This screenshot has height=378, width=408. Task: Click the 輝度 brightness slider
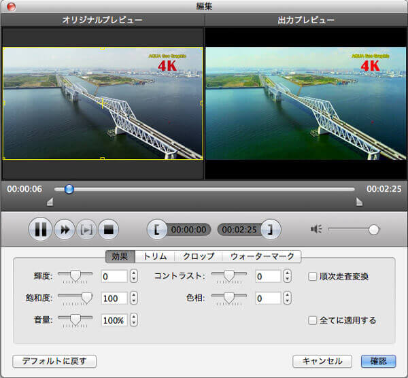pos(75,276)
